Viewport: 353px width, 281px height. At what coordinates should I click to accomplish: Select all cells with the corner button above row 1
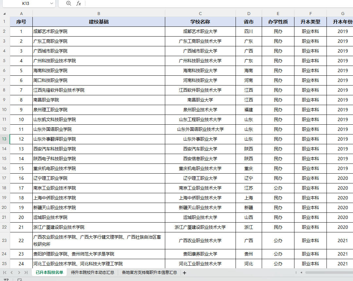tap(5, 13)
